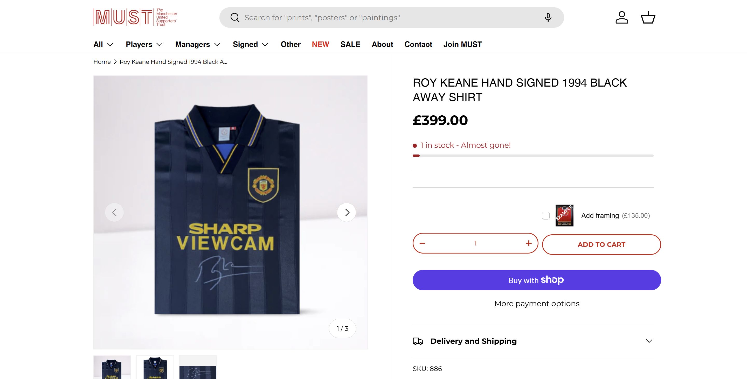Open the SALE menu item

(350, 44)
